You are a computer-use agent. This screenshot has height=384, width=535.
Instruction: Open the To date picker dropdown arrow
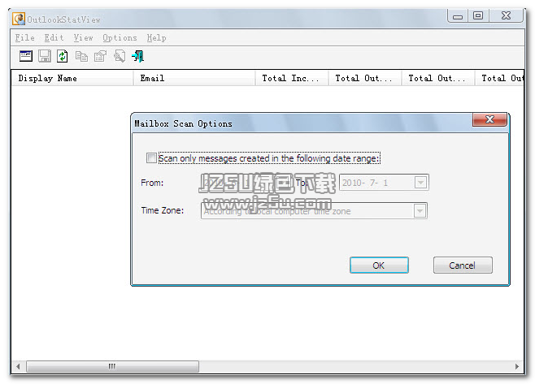[420, 183]
